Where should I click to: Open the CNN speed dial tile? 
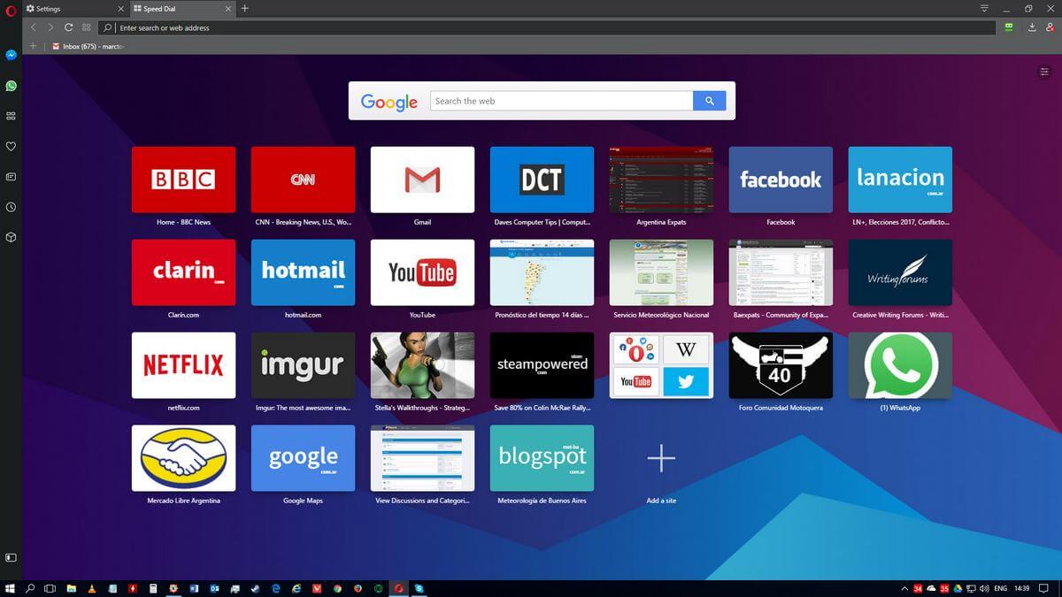coord(303,180)
